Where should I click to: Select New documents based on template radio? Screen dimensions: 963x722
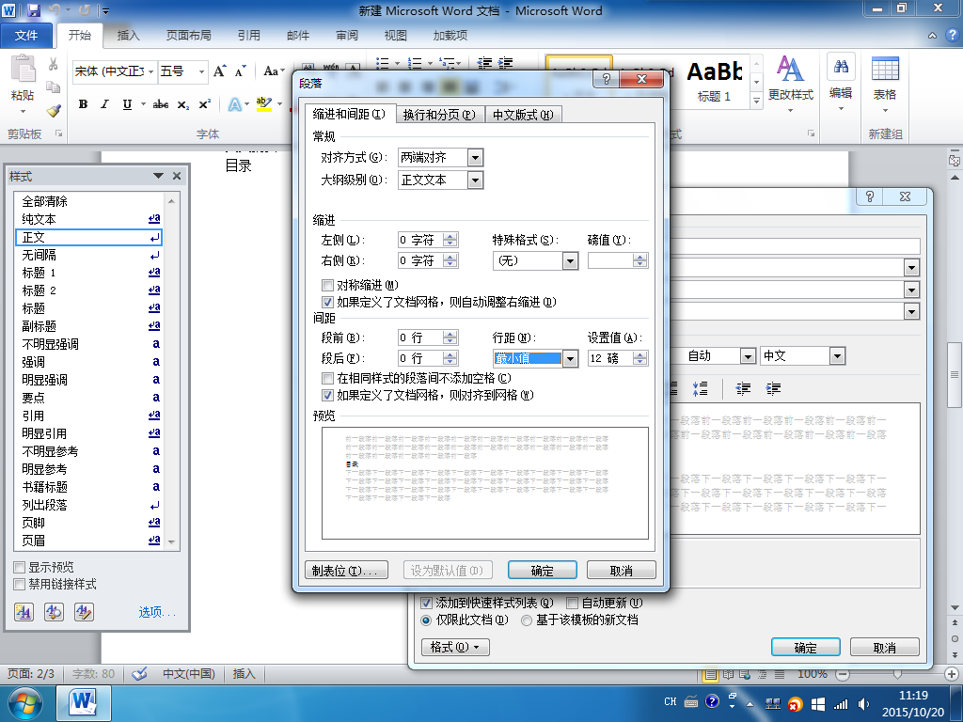click(527, 620)
